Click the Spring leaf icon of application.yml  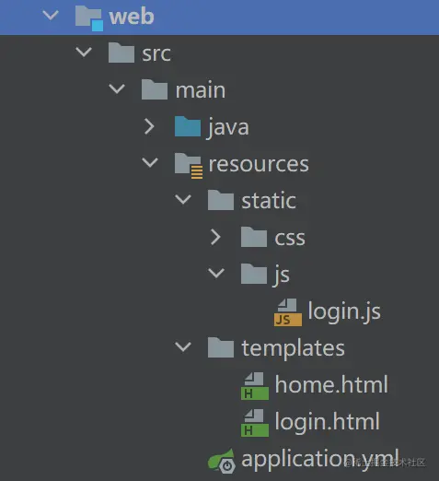[222, 461]
